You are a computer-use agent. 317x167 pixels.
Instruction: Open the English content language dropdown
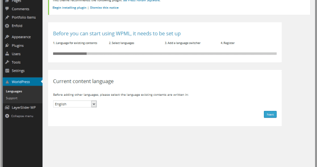(x=75, y=104)
